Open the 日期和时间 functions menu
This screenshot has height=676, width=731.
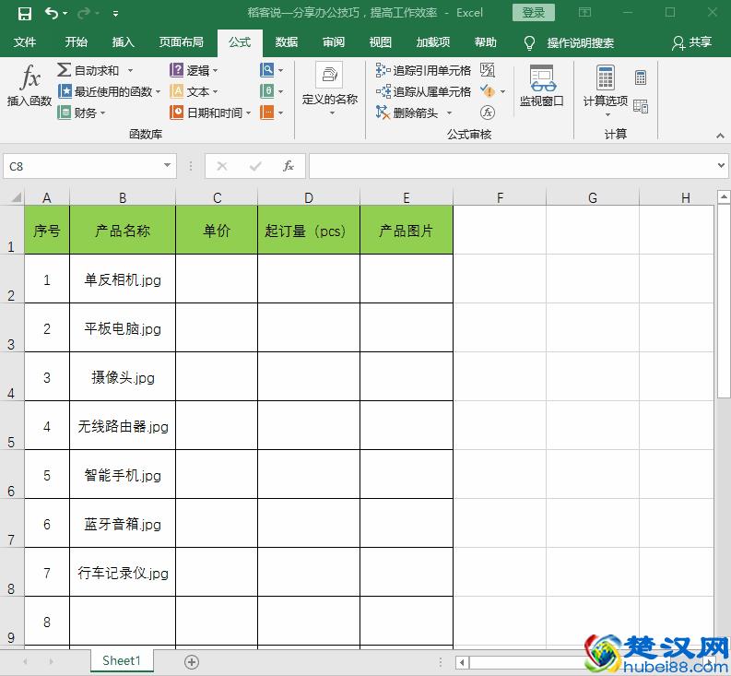coord(210,113)
